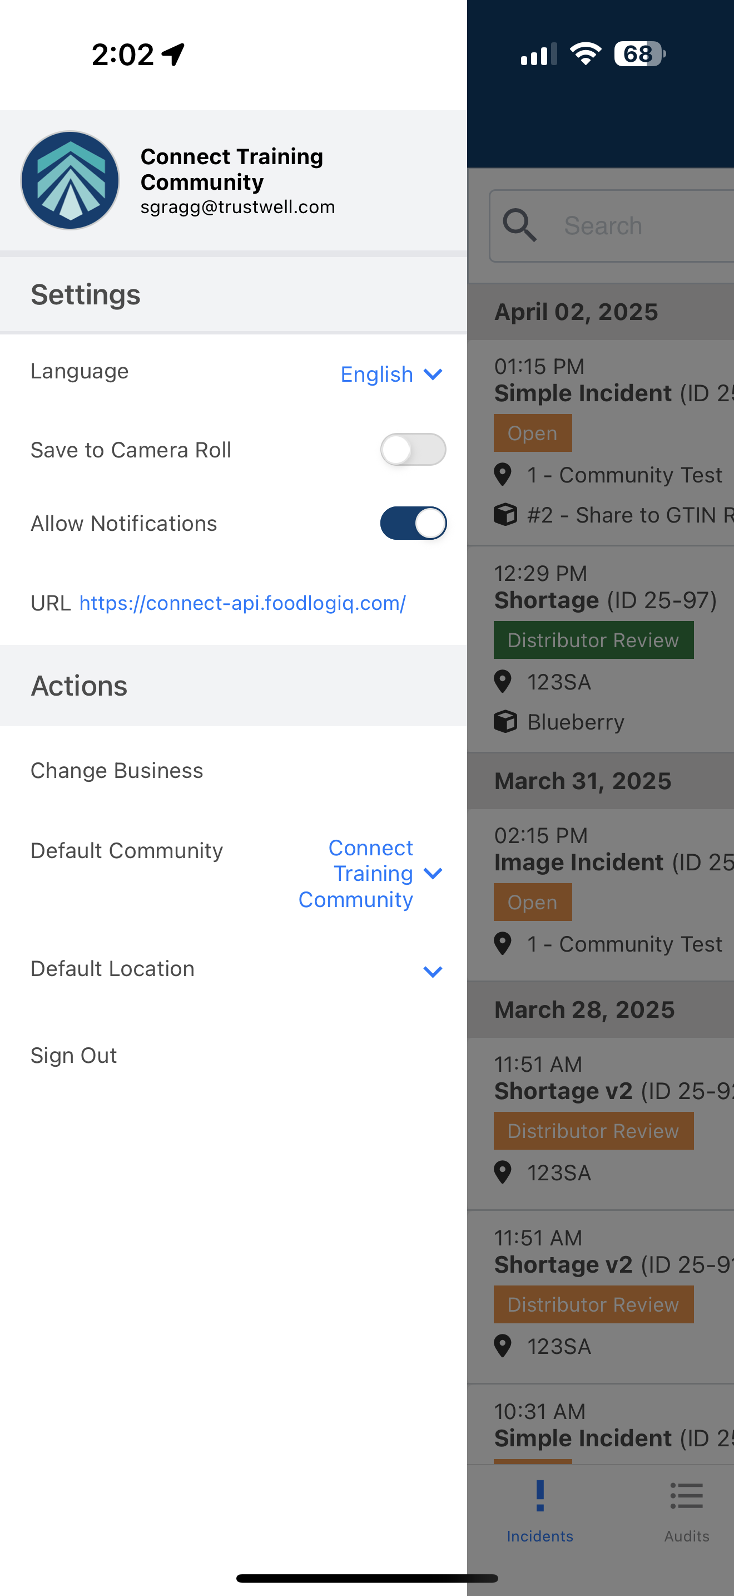
Task: Tap location pin icon beside 123SA under Shortage
Action: [503, 682]
